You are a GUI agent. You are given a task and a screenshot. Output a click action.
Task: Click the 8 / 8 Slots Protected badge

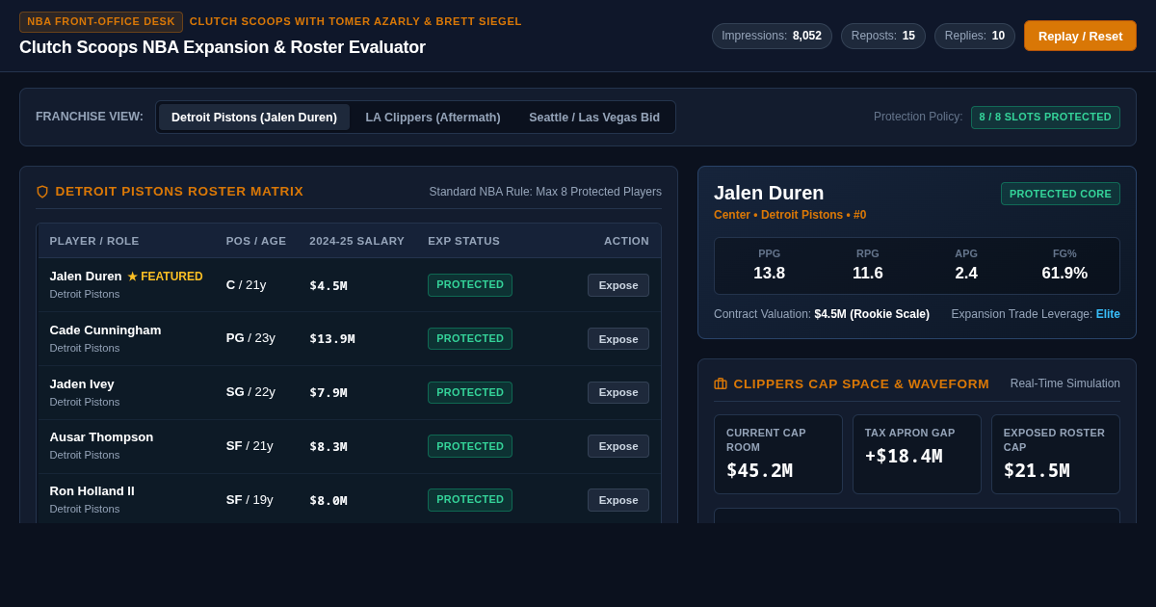click(1045, 118)
